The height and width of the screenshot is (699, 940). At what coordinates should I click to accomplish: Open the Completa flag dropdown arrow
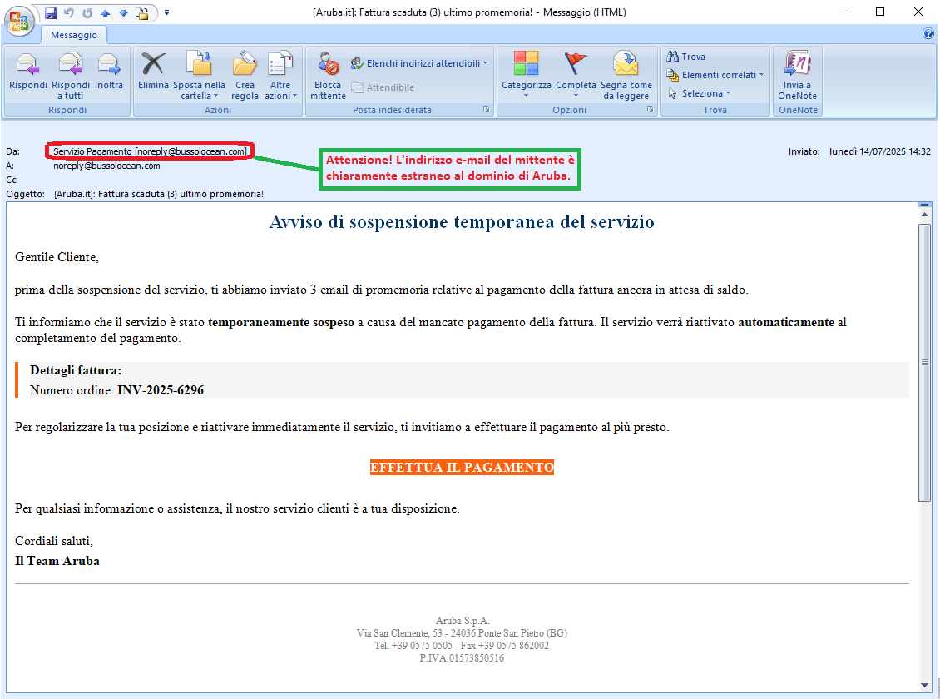(576, 96)
